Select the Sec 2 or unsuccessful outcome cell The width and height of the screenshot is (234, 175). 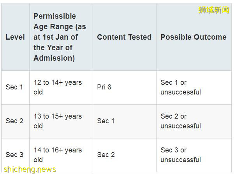(181, 121)
